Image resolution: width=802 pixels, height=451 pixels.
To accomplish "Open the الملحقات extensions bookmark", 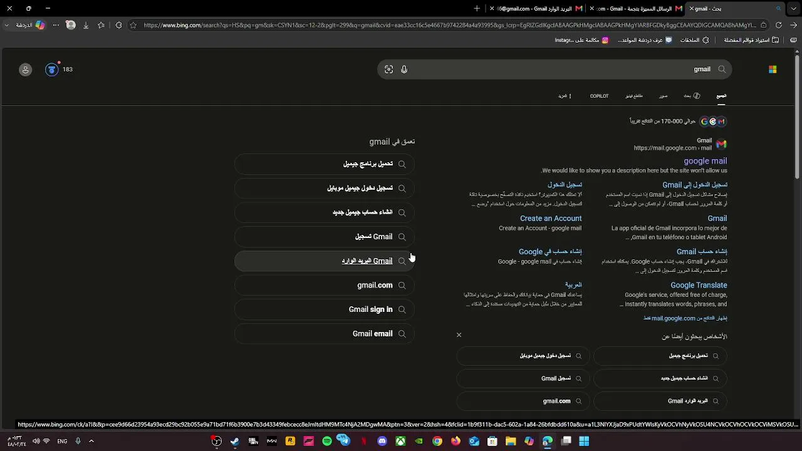I will 694,40.
